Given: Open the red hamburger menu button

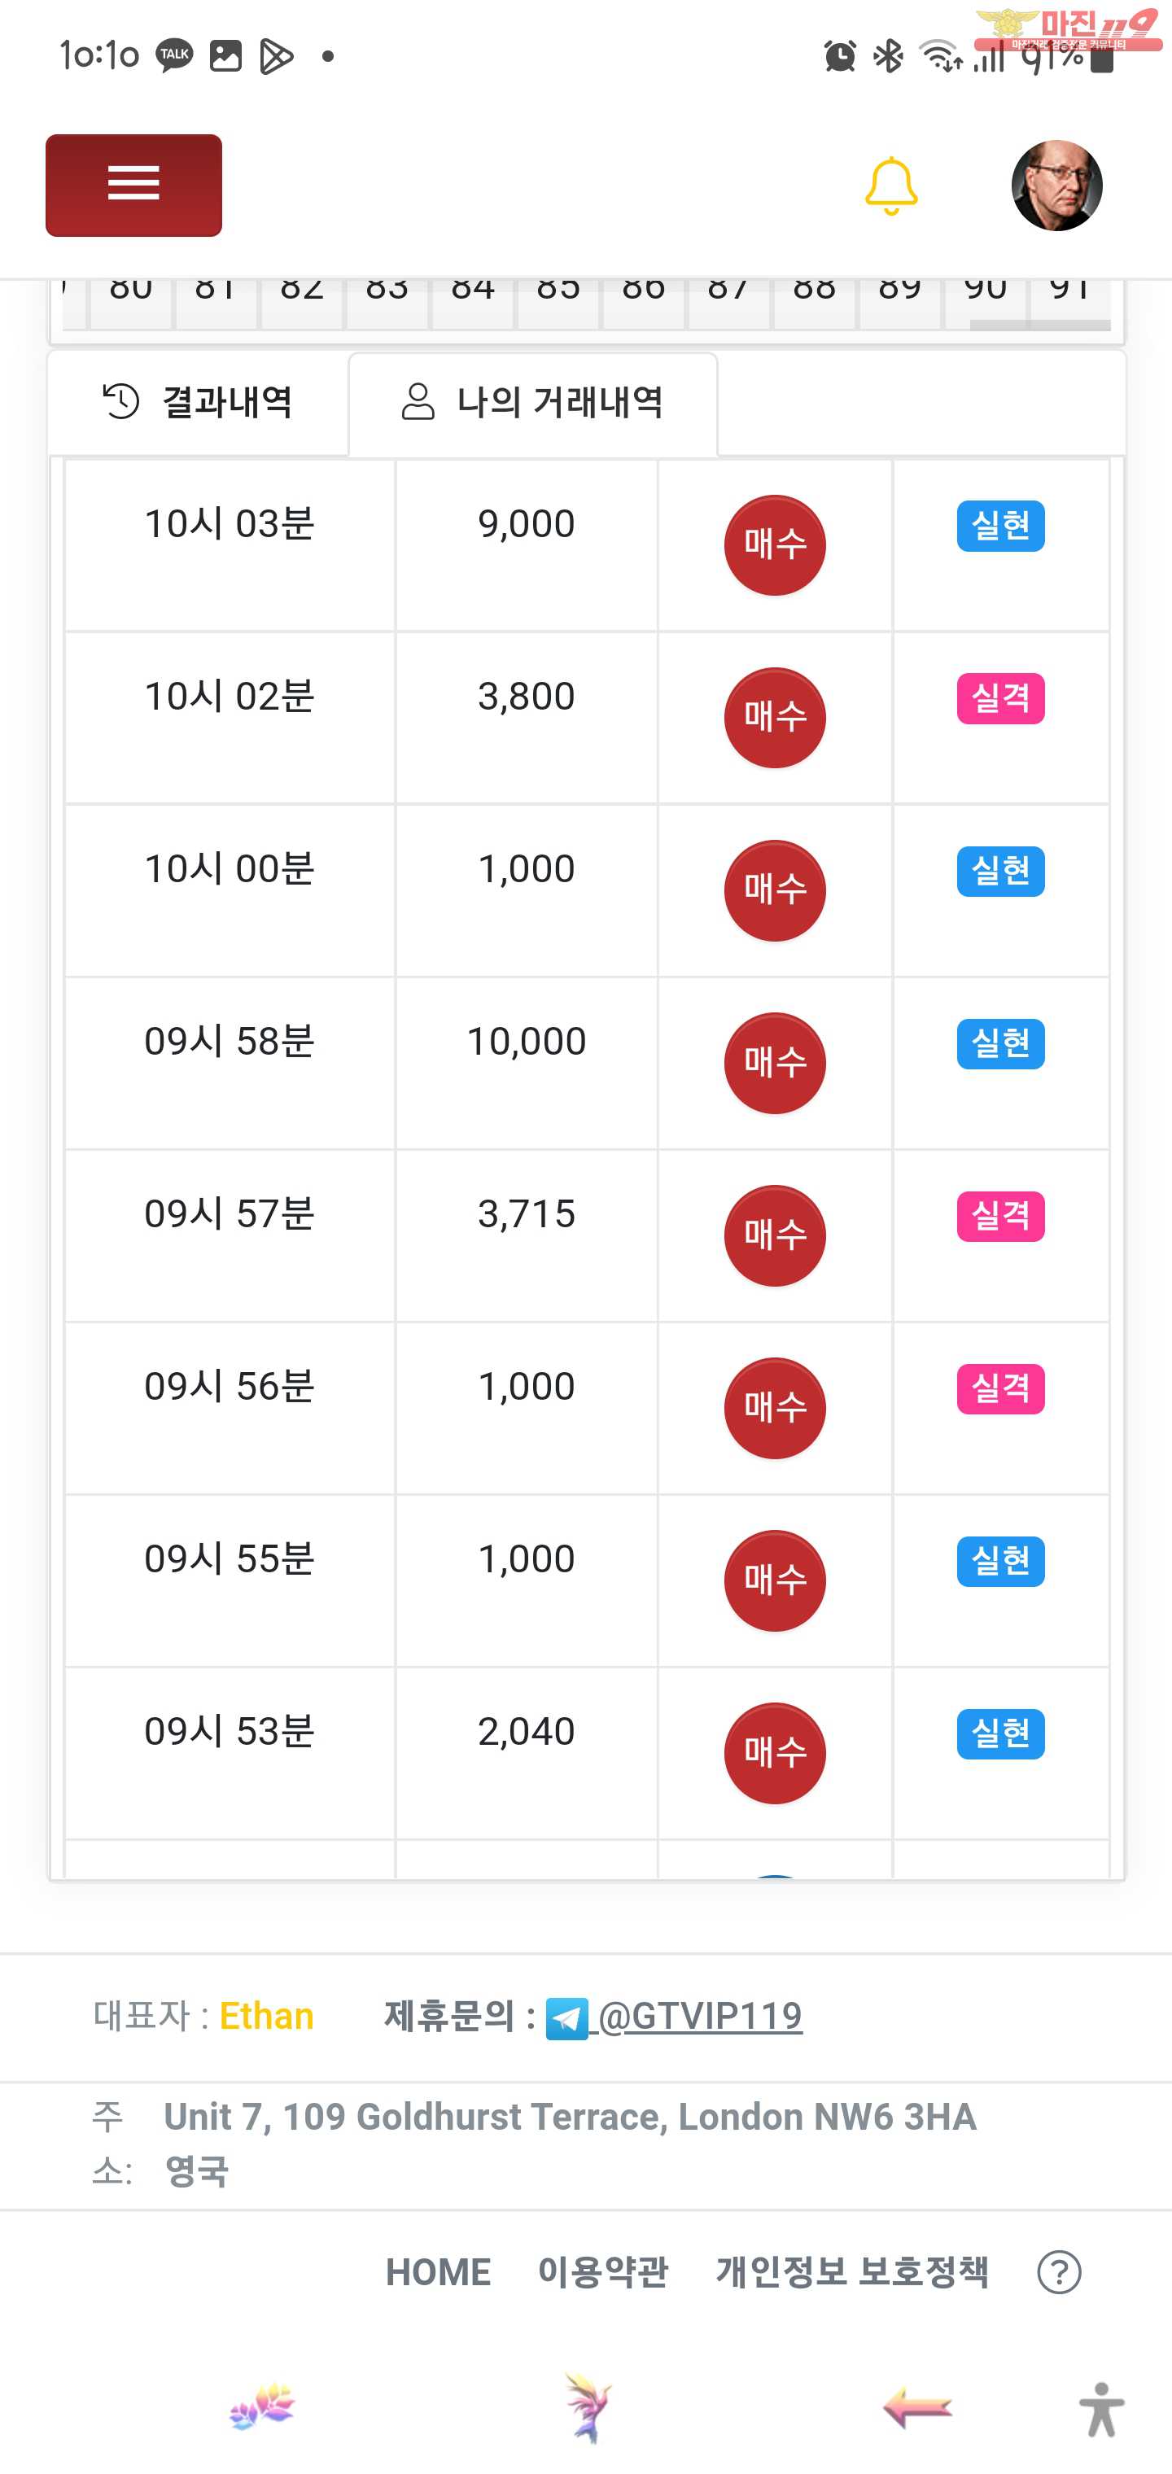Looking at the screenshot, I should pos(133,185).
